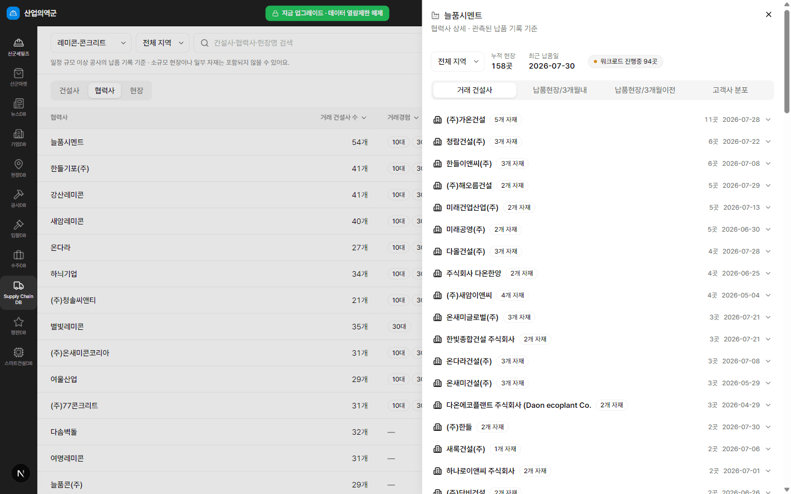Open the 납품현장/3개월내 tab

coord(560,90)
